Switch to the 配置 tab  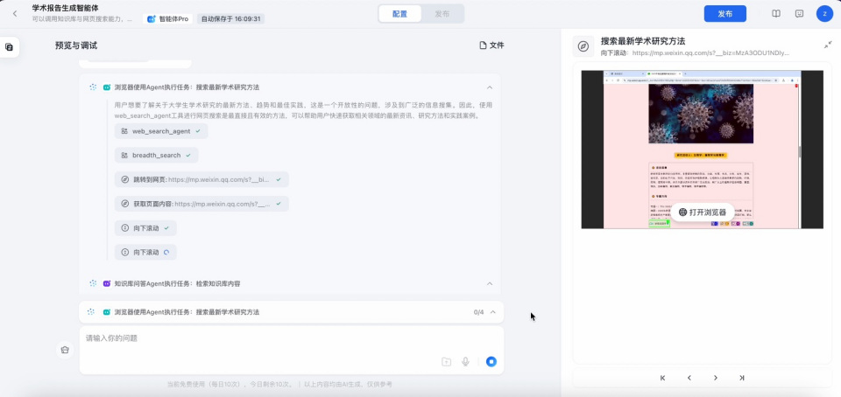[399, 14]
